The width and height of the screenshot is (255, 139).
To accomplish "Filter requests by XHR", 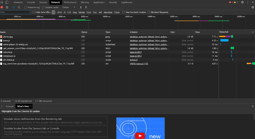I will 60,12.
